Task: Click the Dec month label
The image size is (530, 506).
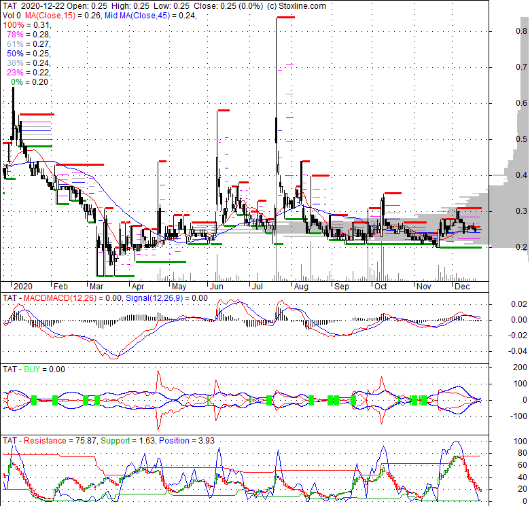Action: point(463,287)
